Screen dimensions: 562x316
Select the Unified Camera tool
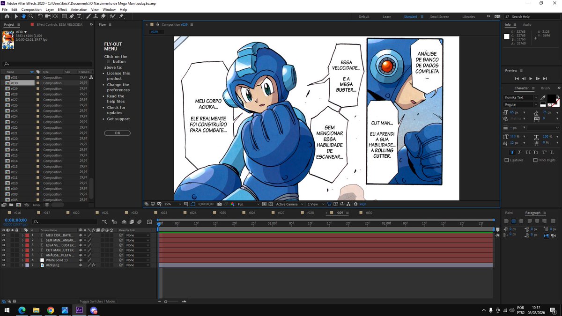pos(47,16)
